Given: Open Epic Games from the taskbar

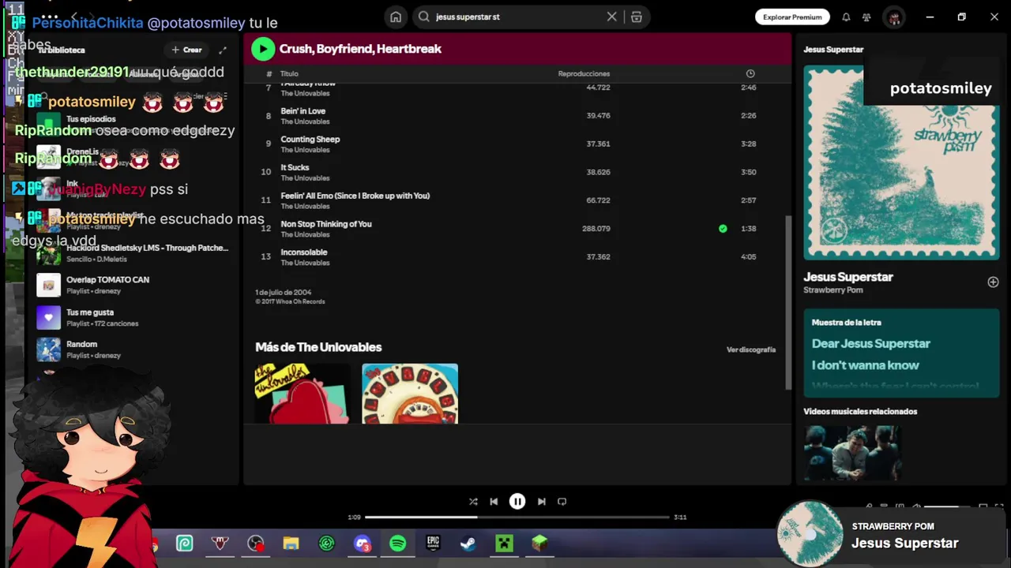Looking at the screenshot, I should [433, 544].
